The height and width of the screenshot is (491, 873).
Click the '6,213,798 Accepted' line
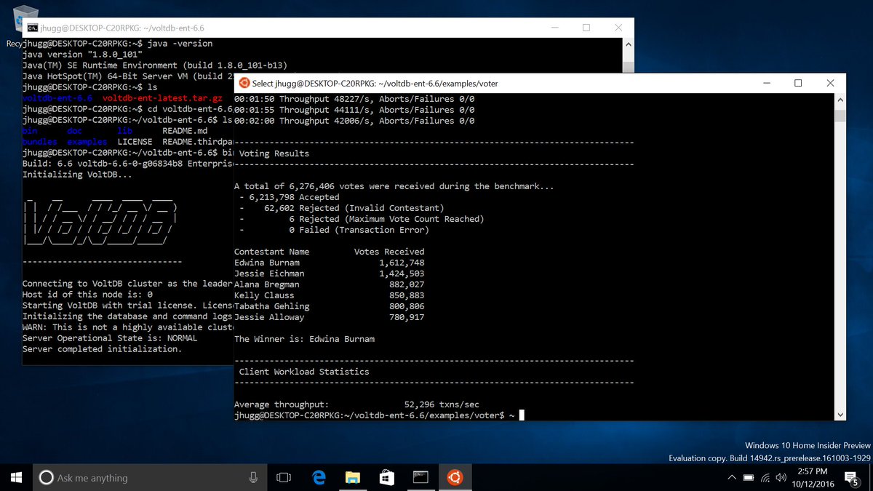[290, 197]
